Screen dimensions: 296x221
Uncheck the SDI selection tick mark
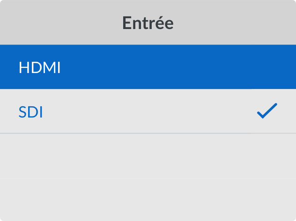coord(267,111)
